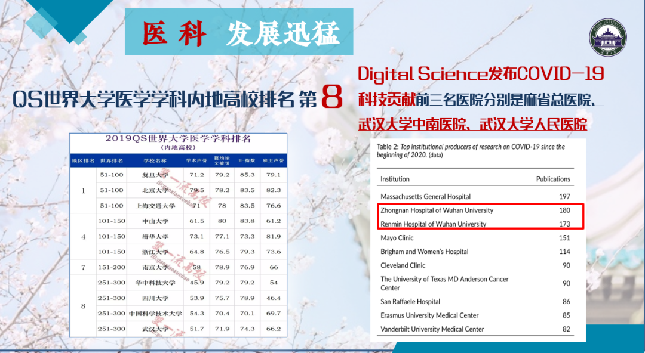Click the 四川大学 table cell
645x353 pixels.
155,298
